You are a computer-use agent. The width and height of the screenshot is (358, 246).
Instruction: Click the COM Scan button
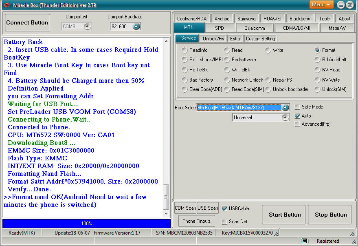(185, 208)
